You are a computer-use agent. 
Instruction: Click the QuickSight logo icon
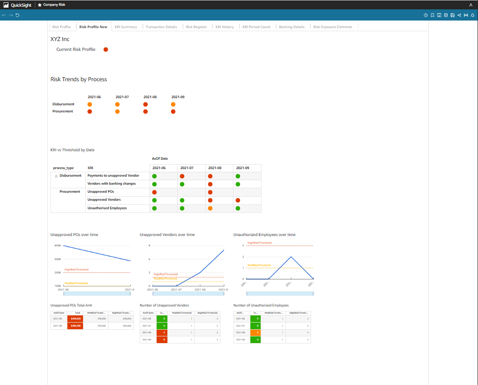coord(6,5)
